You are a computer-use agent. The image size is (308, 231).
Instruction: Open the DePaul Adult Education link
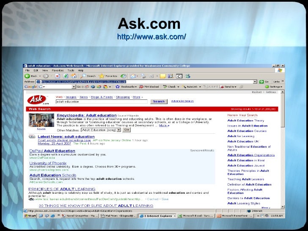point(52,151)
